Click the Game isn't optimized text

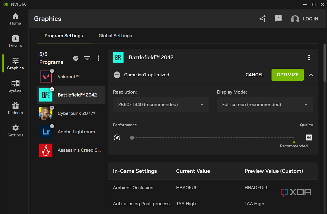[147, 75]
